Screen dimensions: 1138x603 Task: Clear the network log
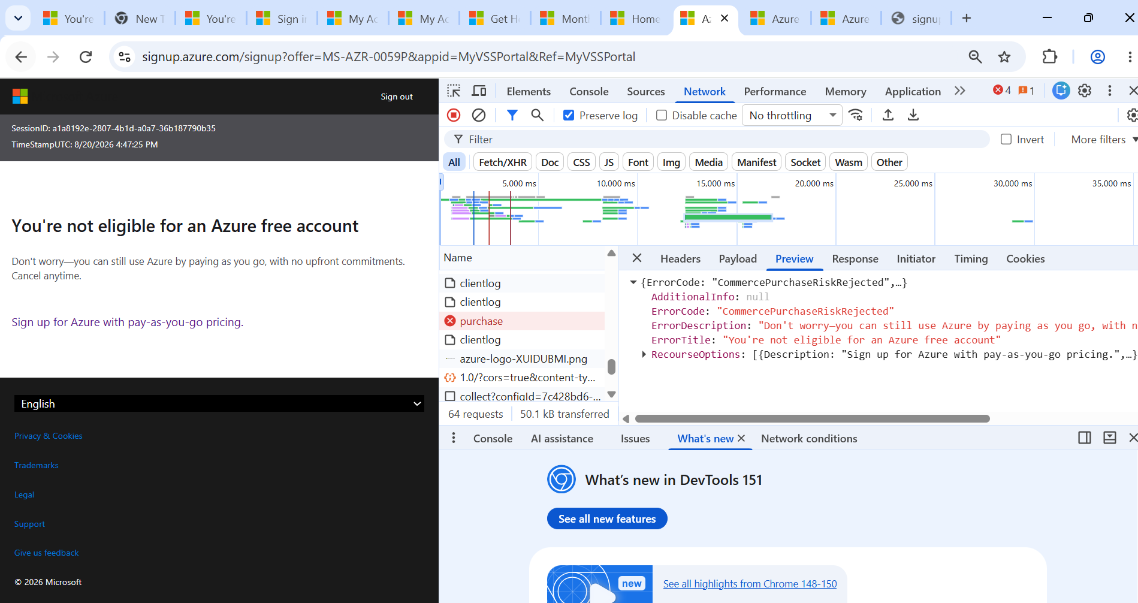479,115
